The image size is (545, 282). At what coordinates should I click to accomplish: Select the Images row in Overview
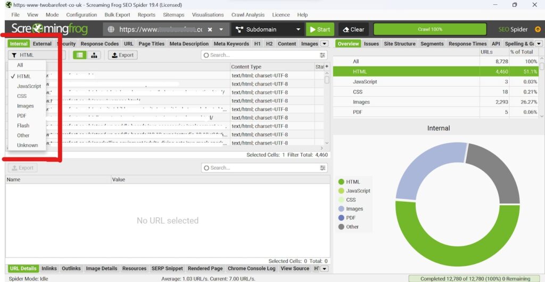[x=436, y=102]
